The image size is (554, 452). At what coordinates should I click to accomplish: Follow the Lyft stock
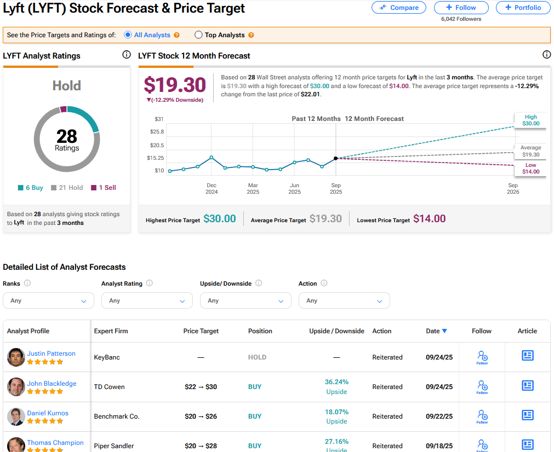tap(461, 8)
